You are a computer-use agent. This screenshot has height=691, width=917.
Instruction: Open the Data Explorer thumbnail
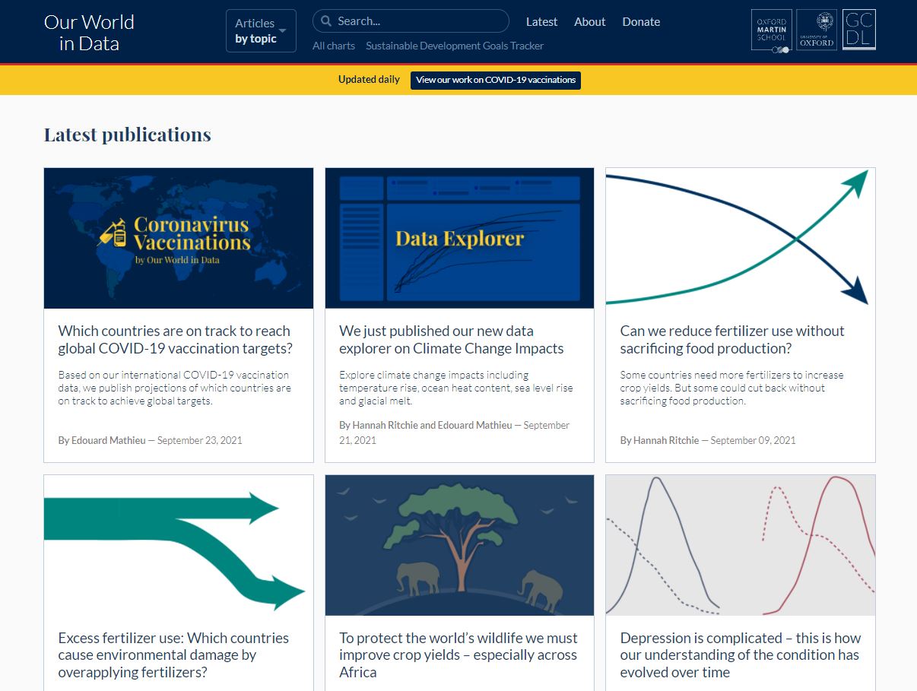[459, 238]
